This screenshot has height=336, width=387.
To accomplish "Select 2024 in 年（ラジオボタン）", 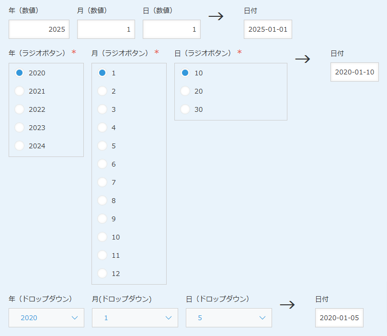I will (x=20, y=146).
